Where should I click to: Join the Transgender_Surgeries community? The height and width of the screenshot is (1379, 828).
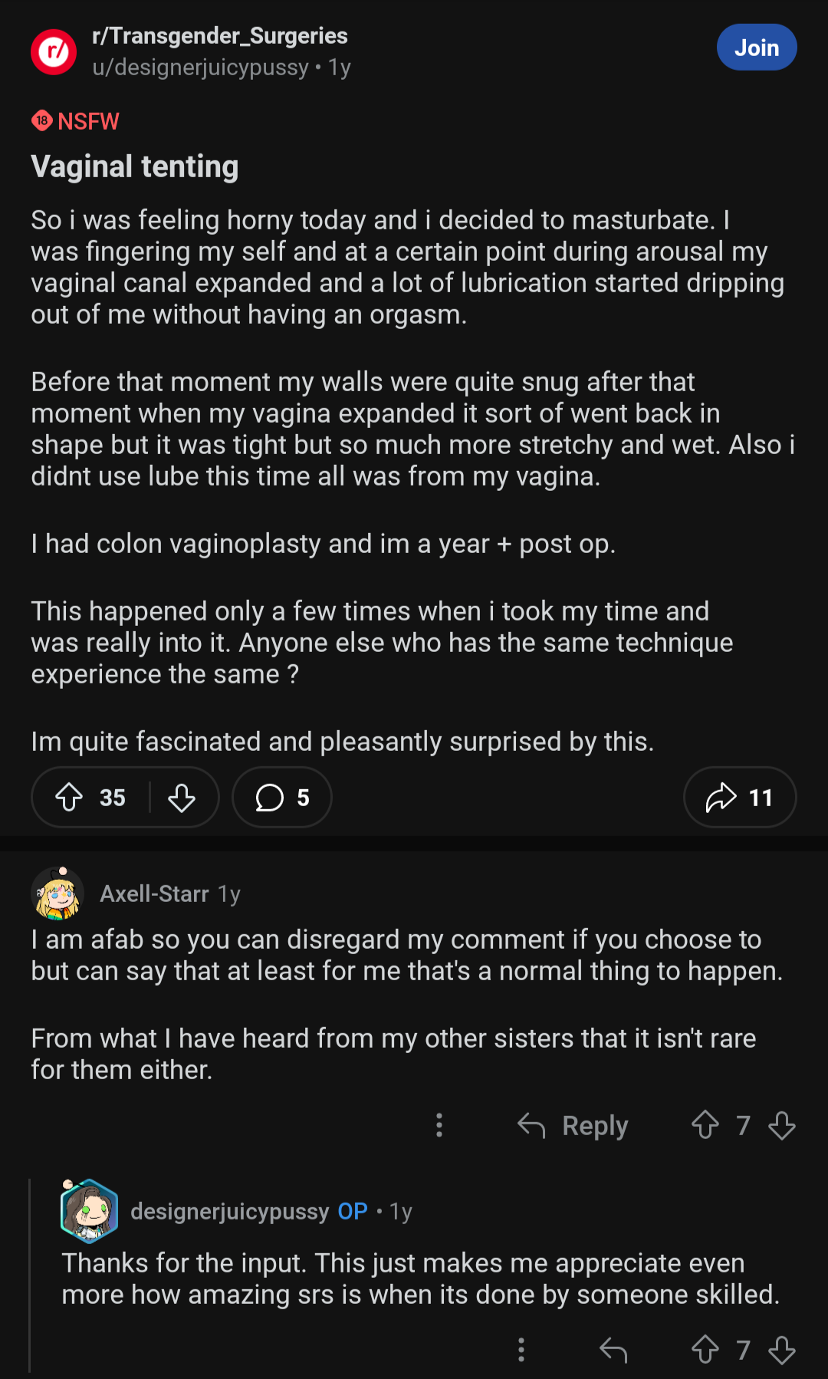click(x=756, y=48)
